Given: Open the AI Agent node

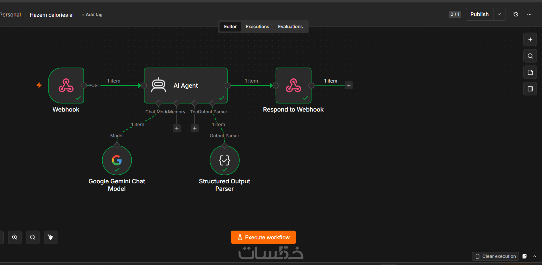Looking at the screenshot, I should tap(186, 86).
